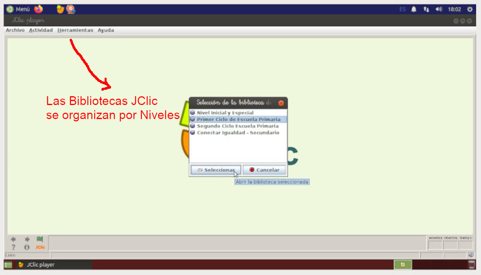Toggle system volume from the tray speaker

point(439,9)
